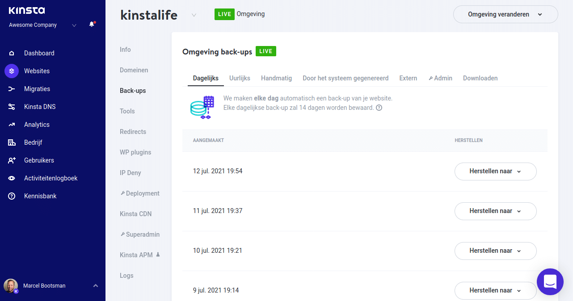Click the Activiteitenlogboek eye icon

click(12, 178)
